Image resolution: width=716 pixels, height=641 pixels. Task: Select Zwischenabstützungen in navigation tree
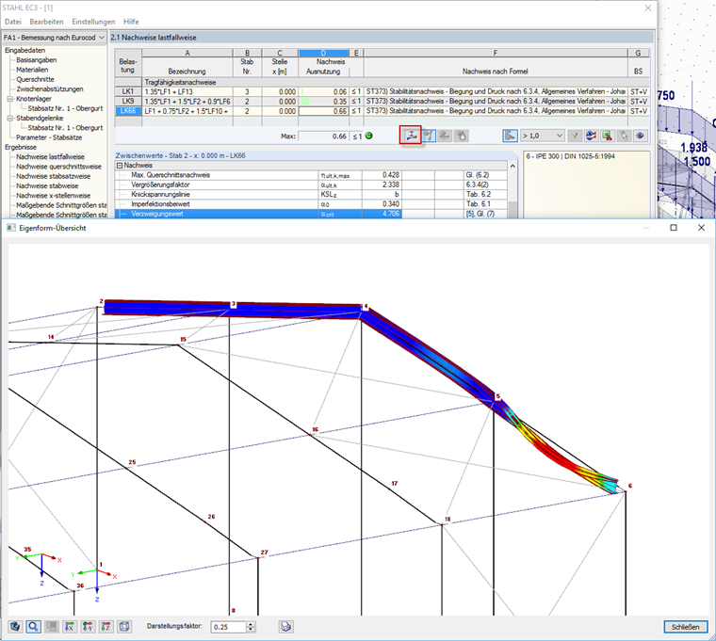[x=50, y=89]
